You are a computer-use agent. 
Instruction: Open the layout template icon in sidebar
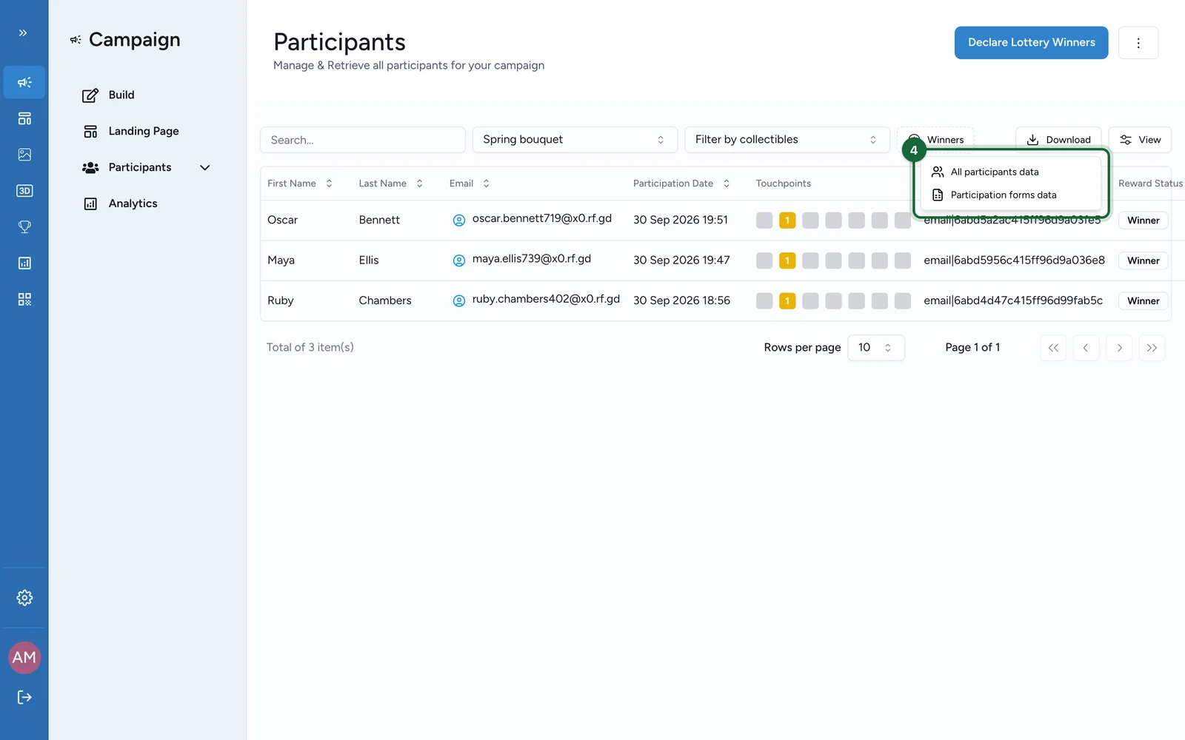24,118
